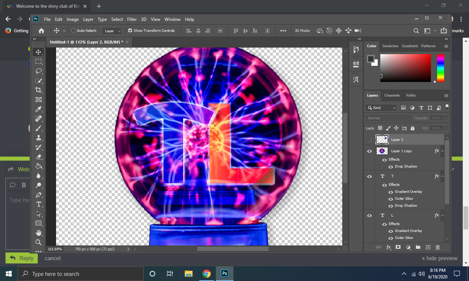
Task: Switch to the Channels tab
Action: pyautogui.click(x=392, y=95)
